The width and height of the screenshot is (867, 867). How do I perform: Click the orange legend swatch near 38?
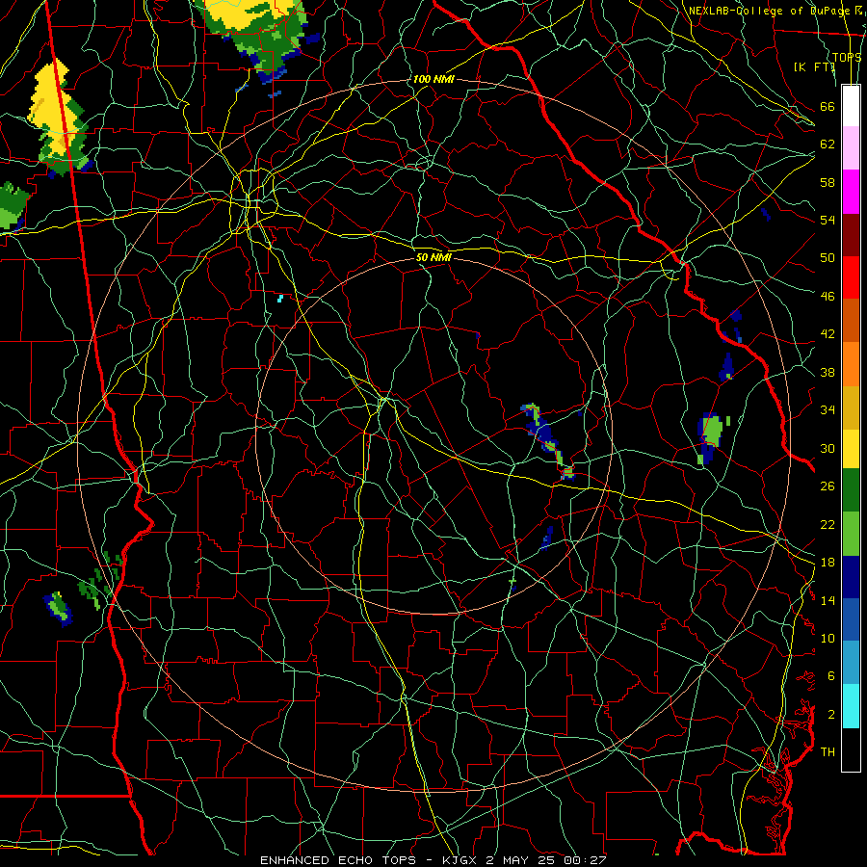tap(851, 363)
